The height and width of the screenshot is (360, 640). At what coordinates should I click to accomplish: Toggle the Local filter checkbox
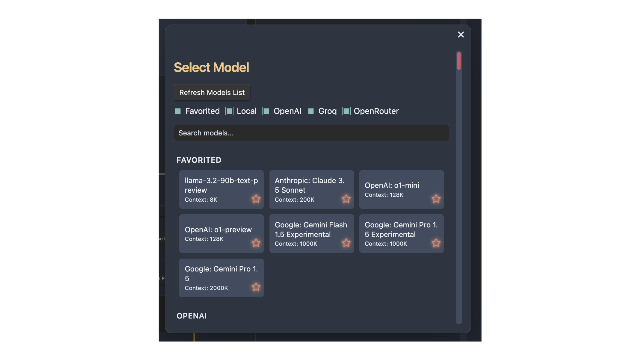pos(229,111)
